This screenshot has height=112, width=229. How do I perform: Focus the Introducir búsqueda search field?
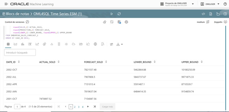(20, 52)
